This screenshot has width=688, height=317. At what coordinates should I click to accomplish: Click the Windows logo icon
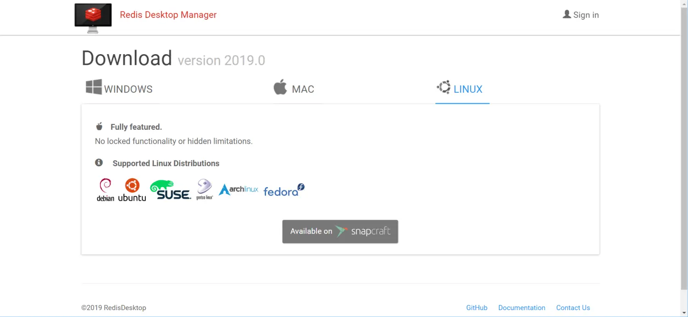click(94, 87)
